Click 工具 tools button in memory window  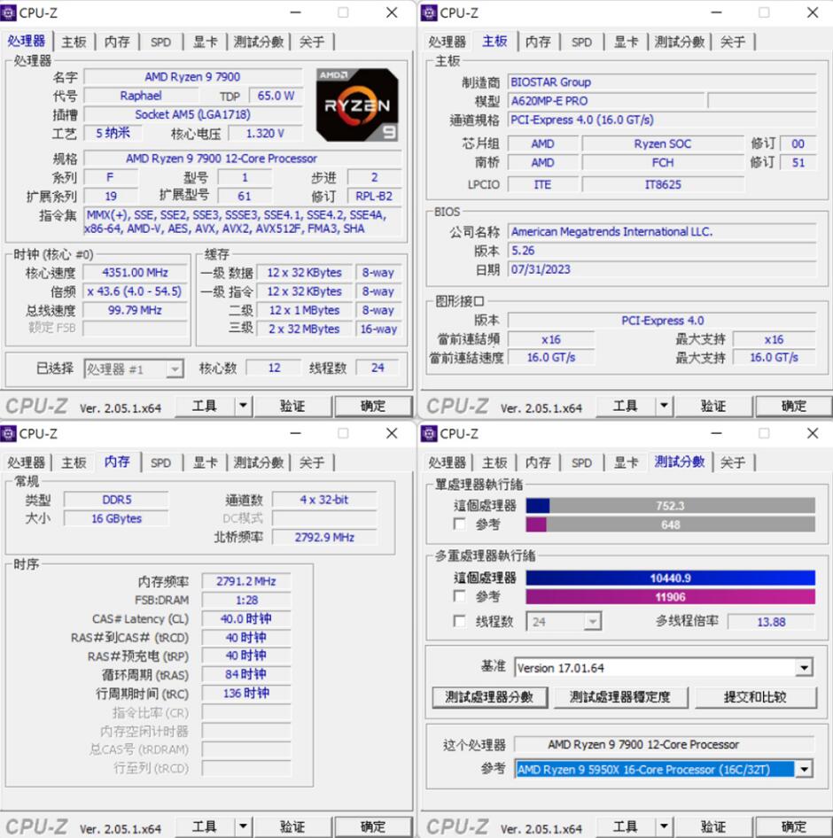pos(204,826)
